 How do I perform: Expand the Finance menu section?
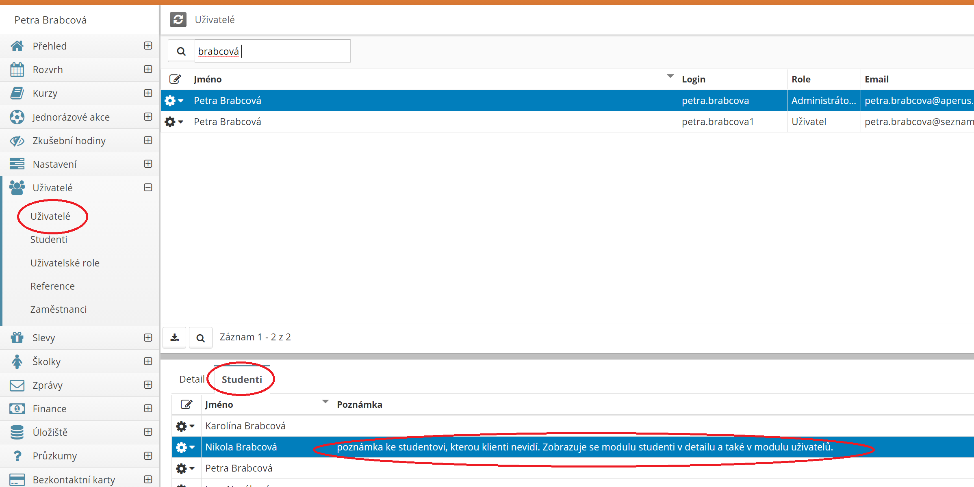[148, 409]
